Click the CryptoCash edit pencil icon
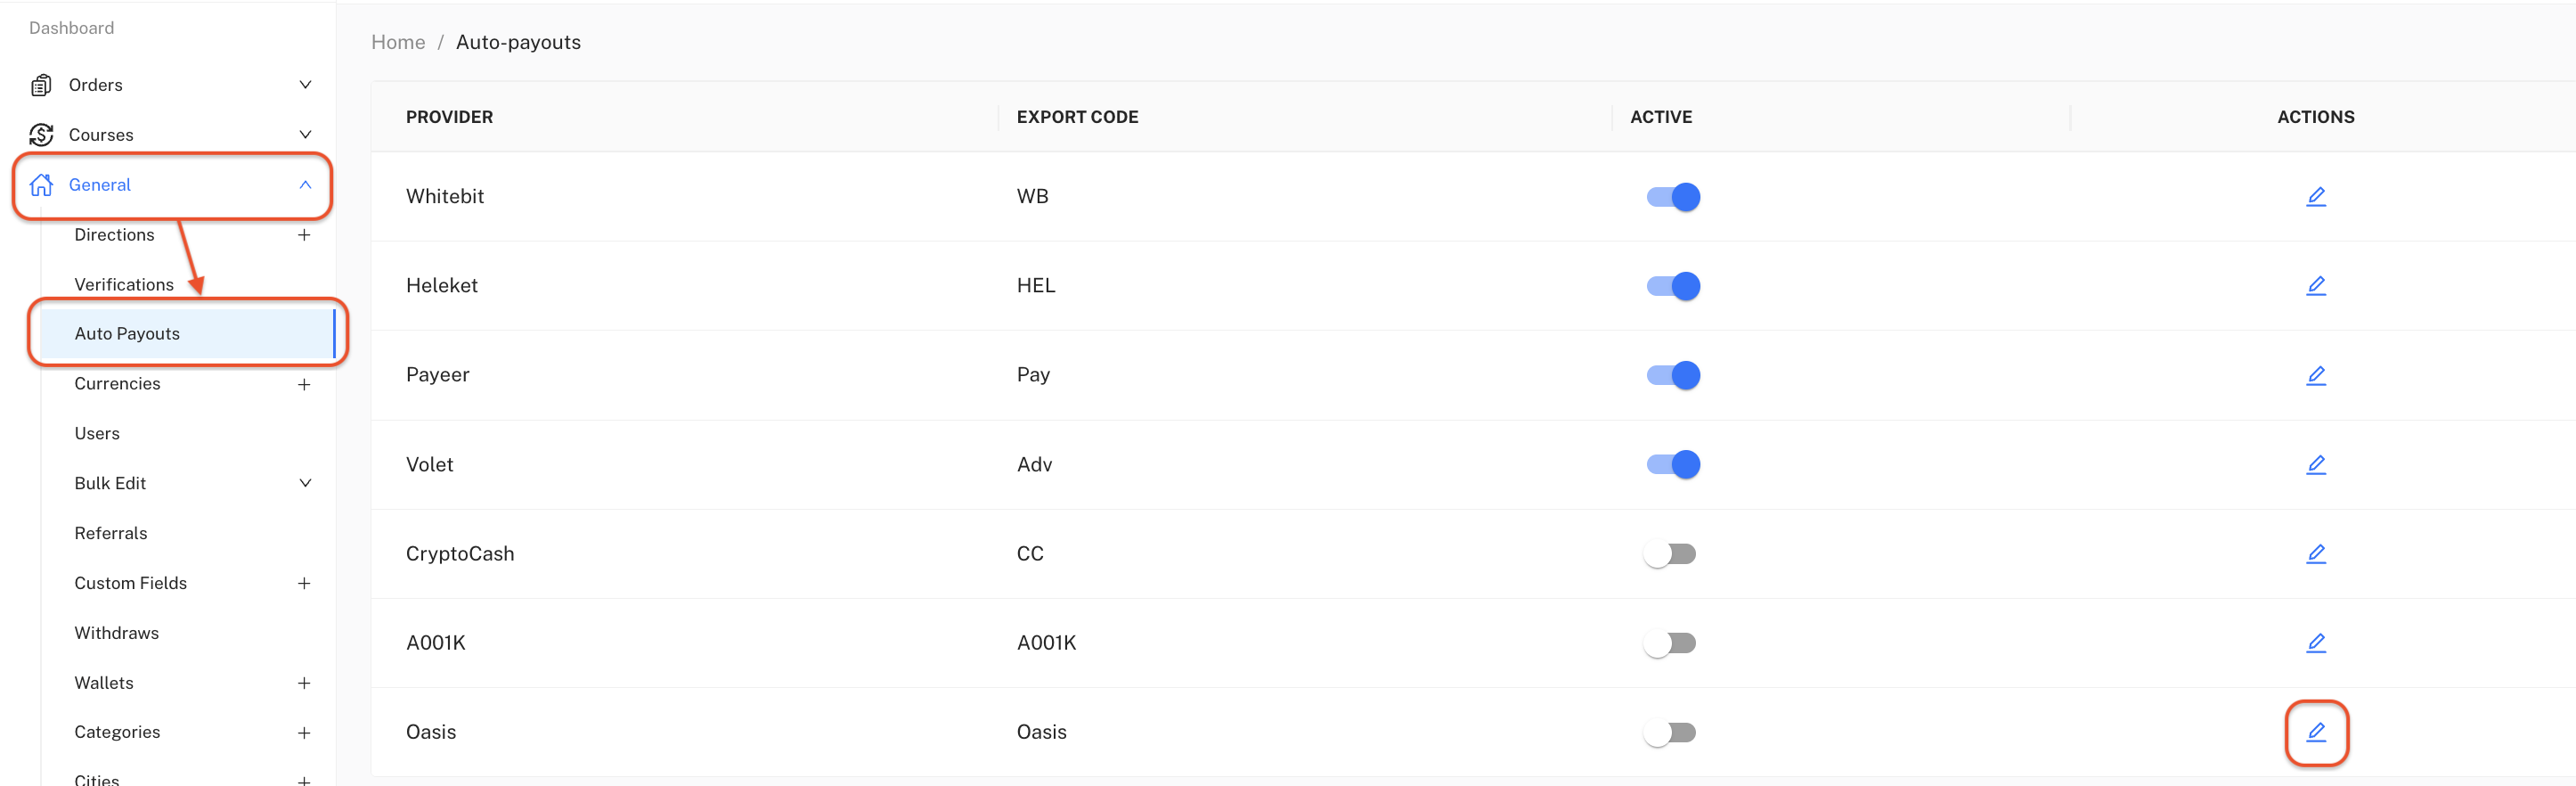The height and width of the screenshot is (786, 2576). [2315, 553]
